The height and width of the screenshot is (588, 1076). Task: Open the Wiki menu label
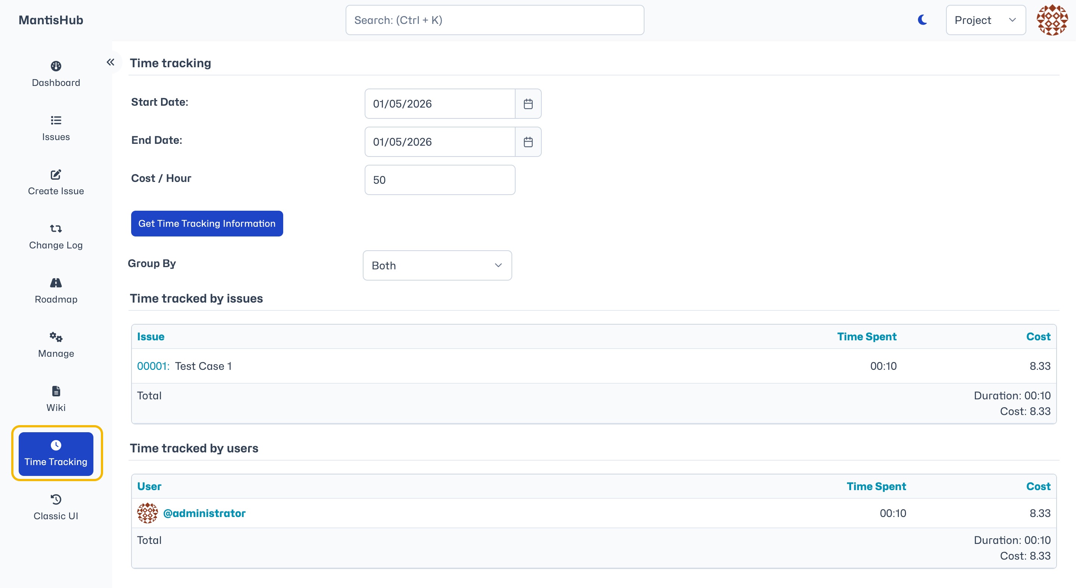click(56, 408)
